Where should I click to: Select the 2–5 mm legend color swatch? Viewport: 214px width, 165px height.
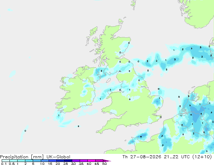[29, 161]
